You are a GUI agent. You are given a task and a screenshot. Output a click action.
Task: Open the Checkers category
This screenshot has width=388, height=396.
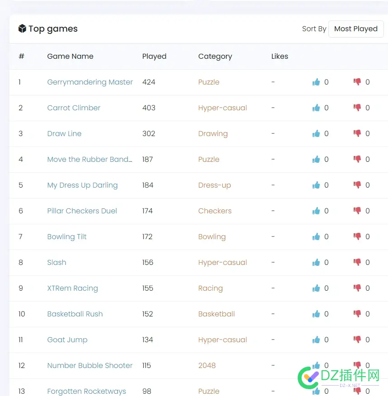click(x=215, y=211)
